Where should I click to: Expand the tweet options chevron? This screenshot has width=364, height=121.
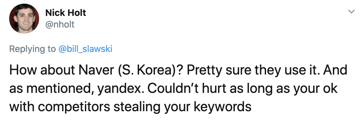tap(351, 11)
